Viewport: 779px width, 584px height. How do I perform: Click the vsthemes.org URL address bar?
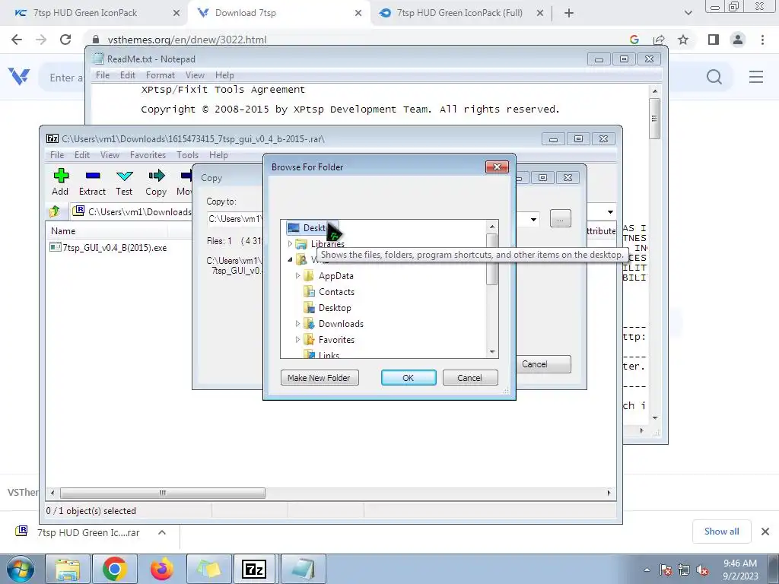187,40
